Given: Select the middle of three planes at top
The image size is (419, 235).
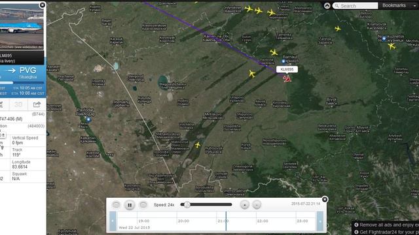Looking at the screenshot, I should (x=259, y=10).
